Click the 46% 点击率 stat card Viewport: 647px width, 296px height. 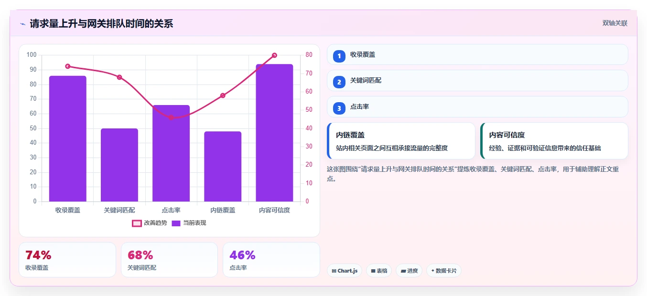tap(271, 260)
